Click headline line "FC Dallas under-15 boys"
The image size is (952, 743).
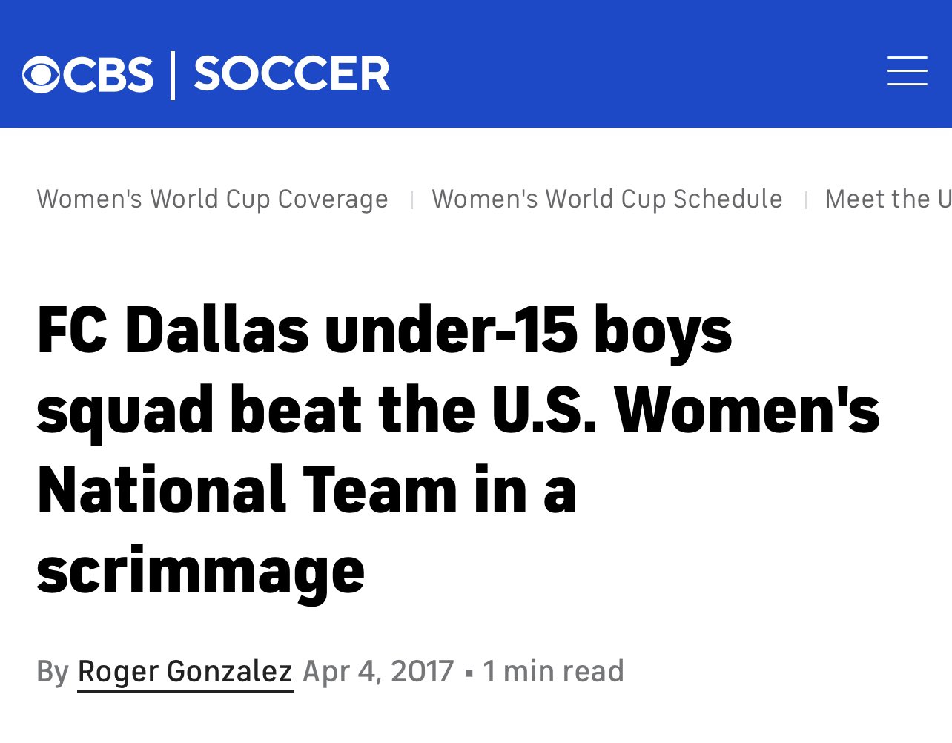point(384,331)
